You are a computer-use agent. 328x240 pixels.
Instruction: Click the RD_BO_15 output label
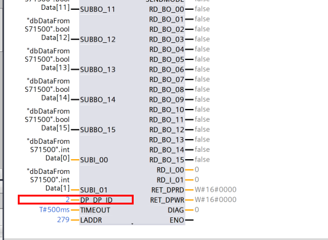pos(167,160)
